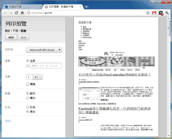Select the custom page range radio button
172x139 pixels.
tap(28, 66)
